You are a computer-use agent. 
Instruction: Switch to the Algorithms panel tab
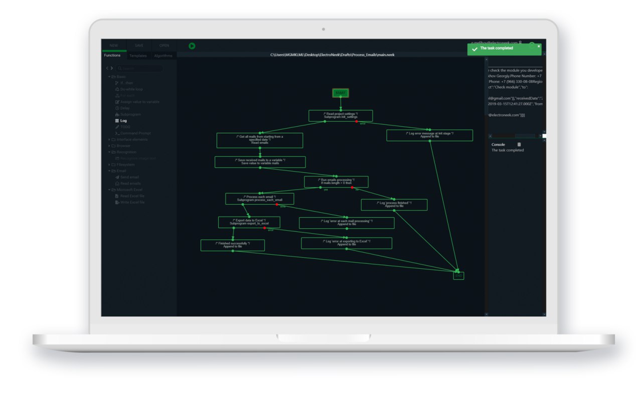point(163,56)
